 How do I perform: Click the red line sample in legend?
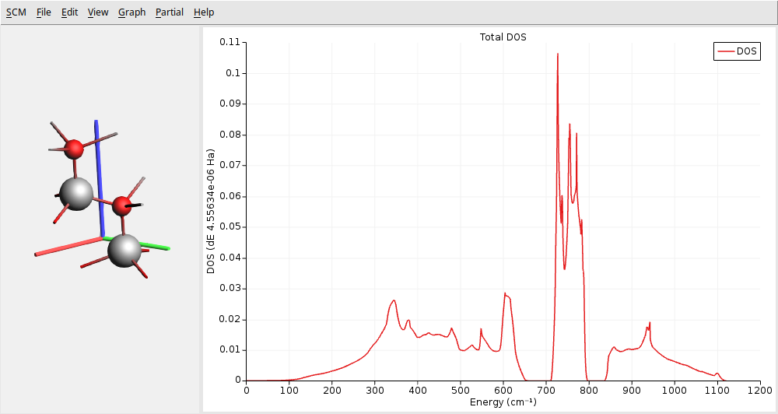coord(725,51)
